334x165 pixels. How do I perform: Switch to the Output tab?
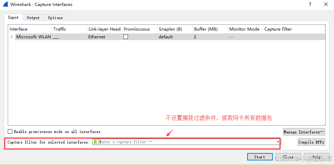pos(33,18)
